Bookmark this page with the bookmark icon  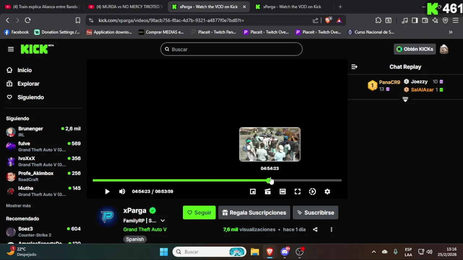pyautogui.click(x=78, y=21)
